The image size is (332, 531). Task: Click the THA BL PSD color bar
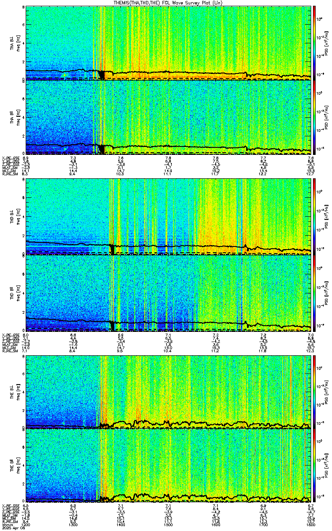tap(314, 43)
